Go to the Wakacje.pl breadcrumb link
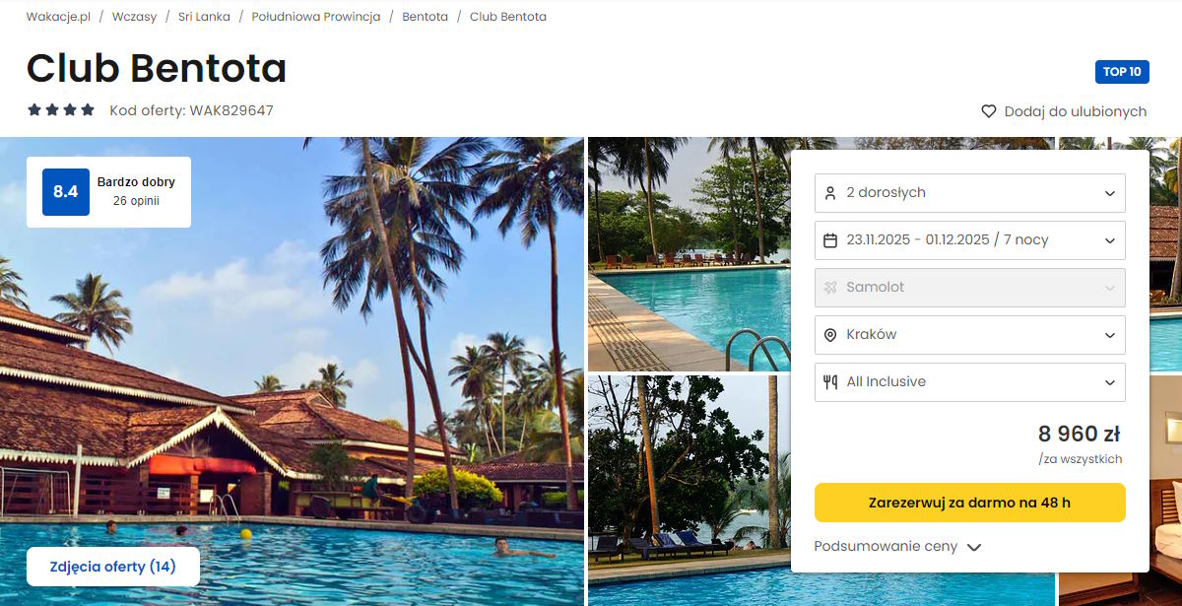This screenshot has height=606, width=1182. pos(58,17)
